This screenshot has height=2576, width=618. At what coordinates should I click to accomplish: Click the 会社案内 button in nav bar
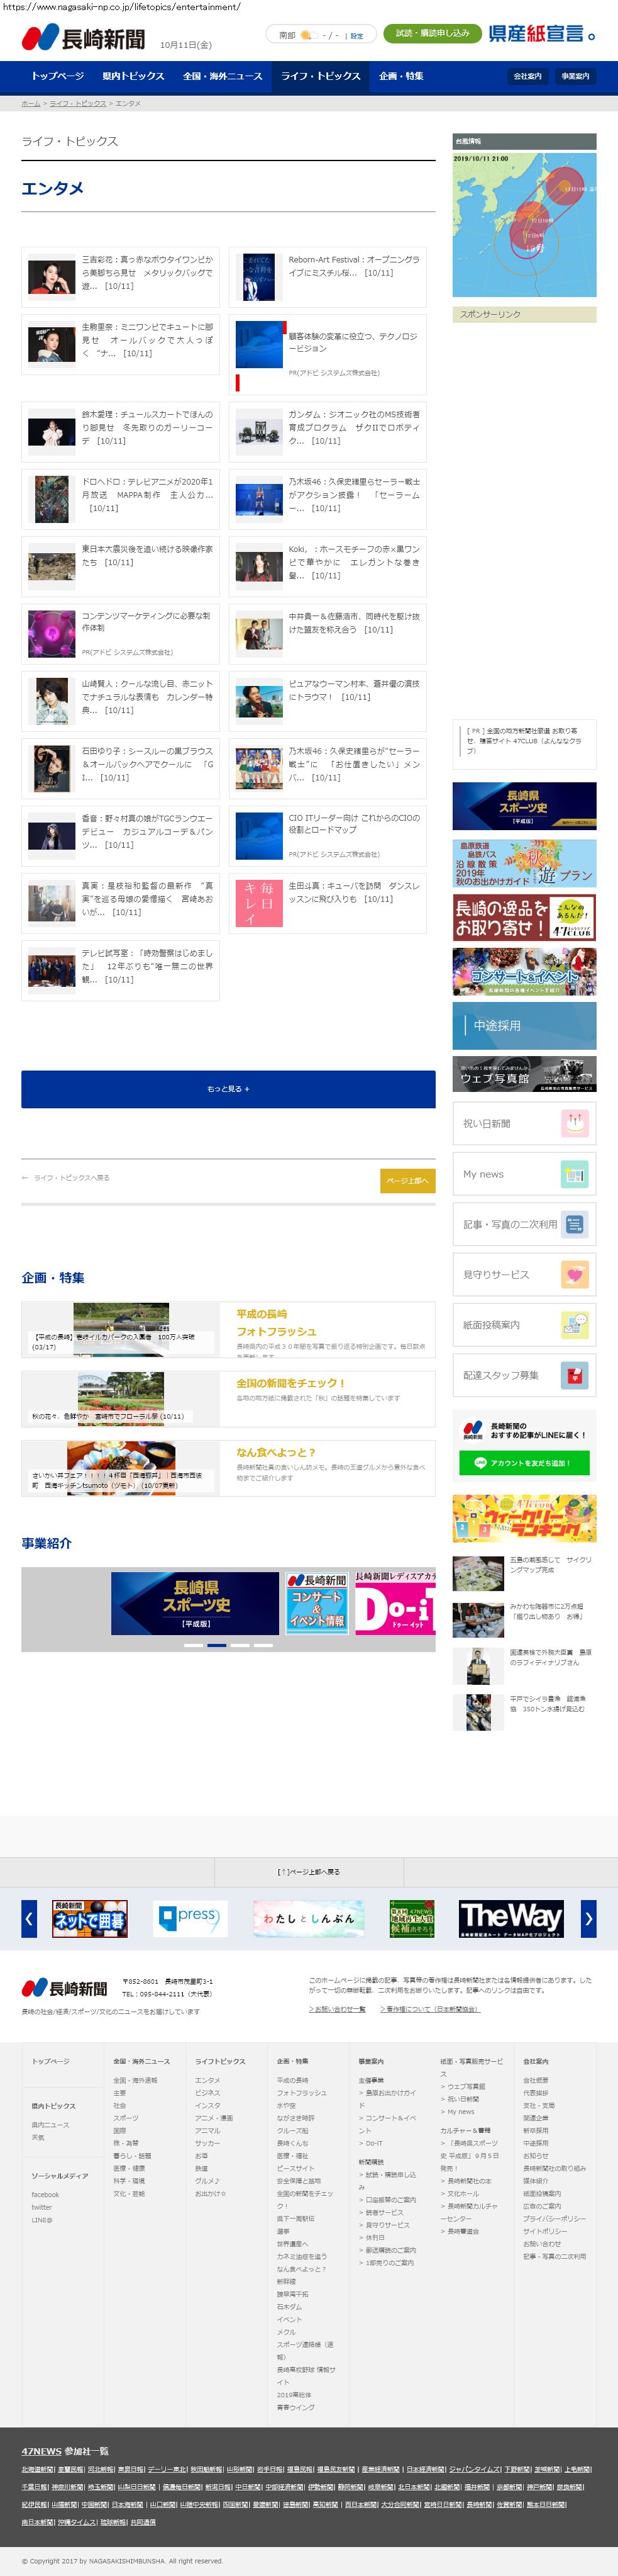(x=528, y=76)
